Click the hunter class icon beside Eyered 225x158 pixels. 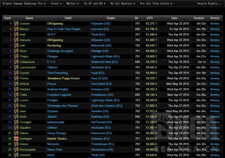pyautogui.click(x=16, y=73)
